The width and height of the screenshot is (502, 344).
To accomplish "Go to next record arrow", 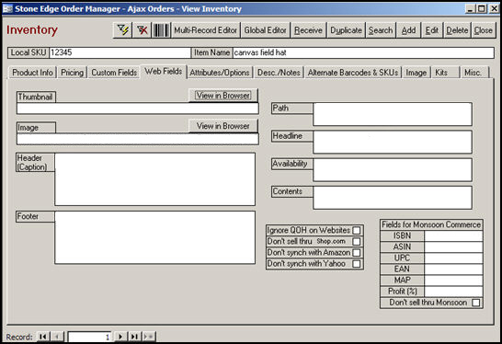I will (x=120, y=337).
